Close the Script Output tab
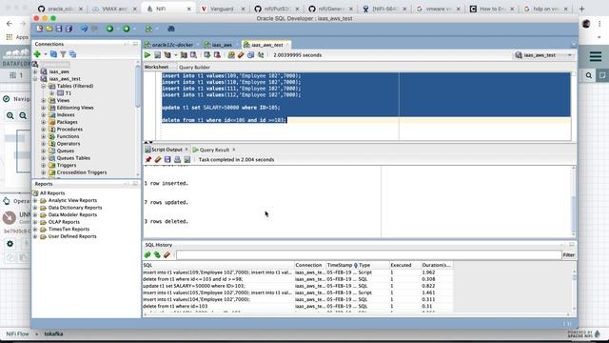 point(187,150)
